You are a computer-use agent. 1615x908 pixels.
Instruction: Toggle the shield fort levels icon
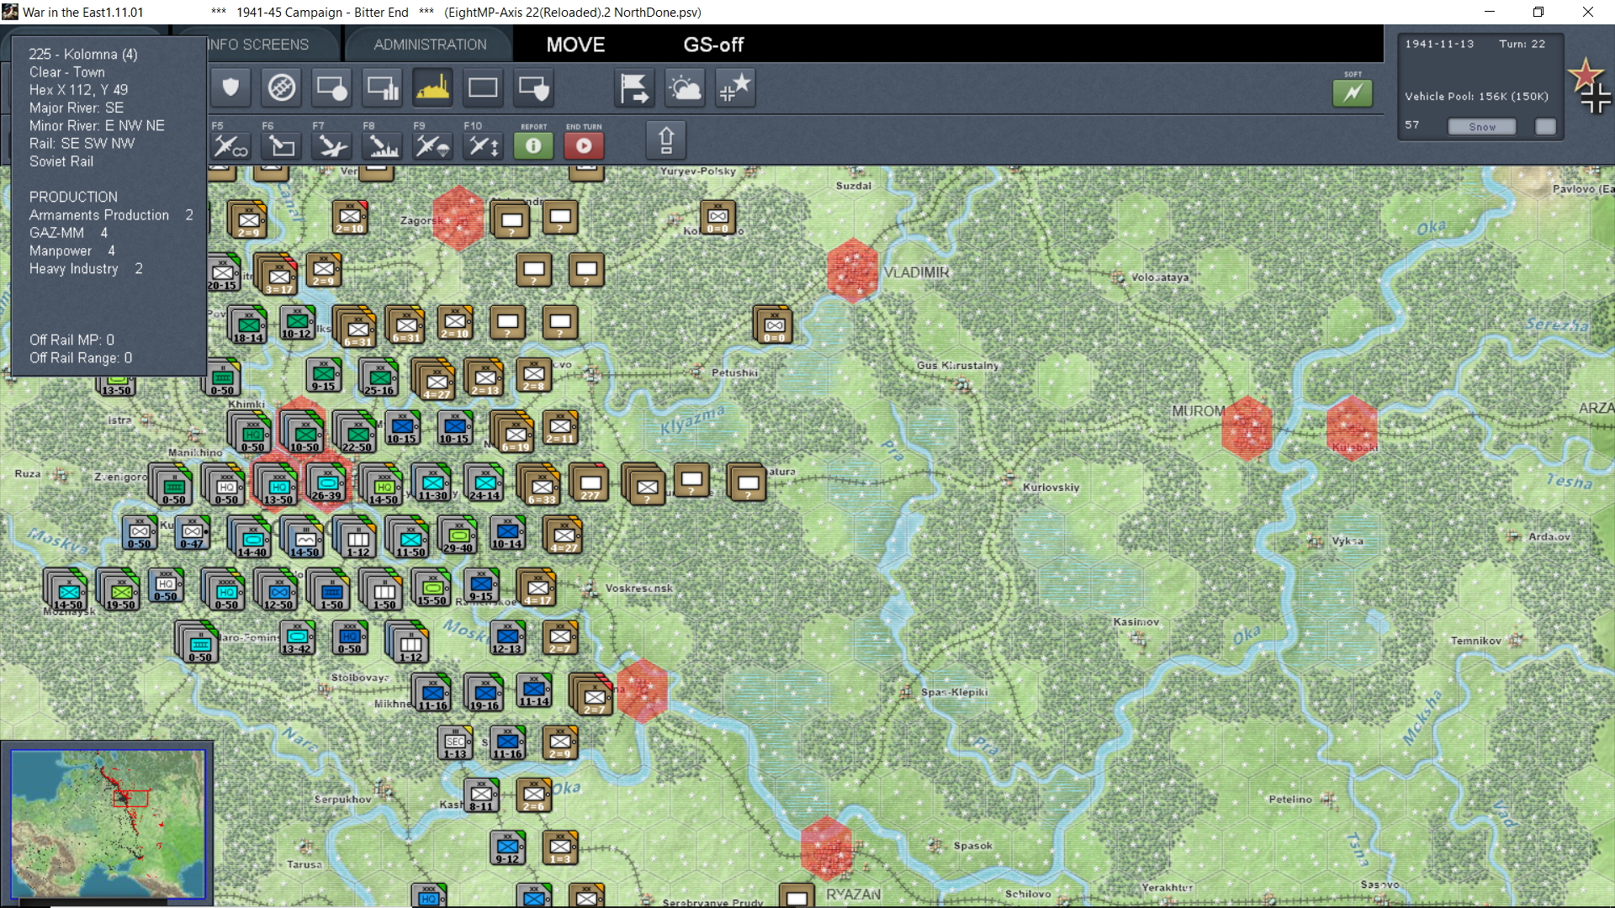[230, 88]
